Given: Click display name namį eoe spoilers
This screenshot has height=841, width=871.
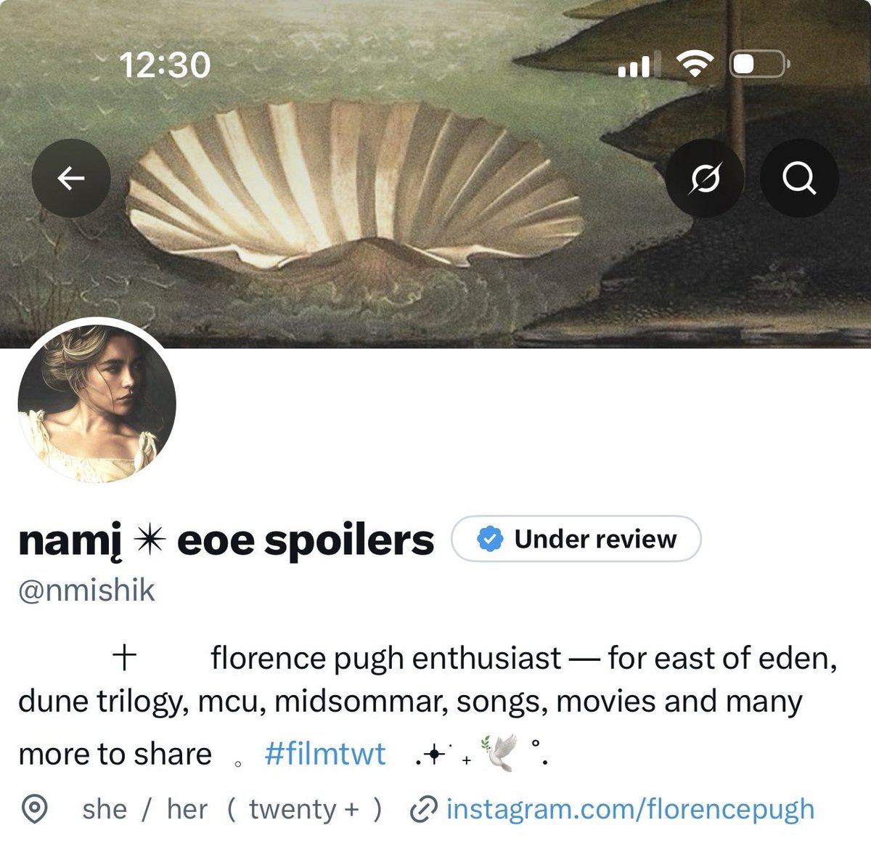Looking at the screenshot, I should 226,540.
